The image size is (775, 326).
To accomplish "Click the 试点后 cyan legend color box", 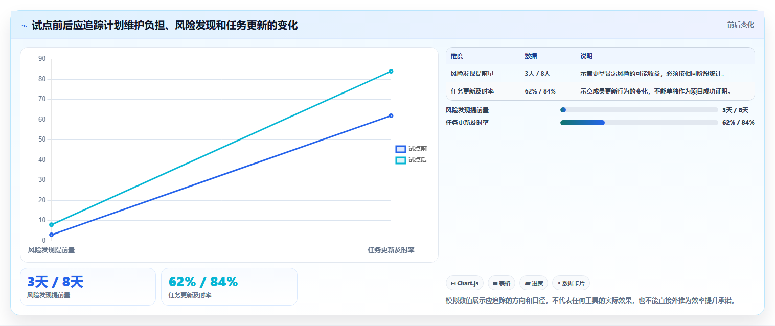I will pos(401,160).
